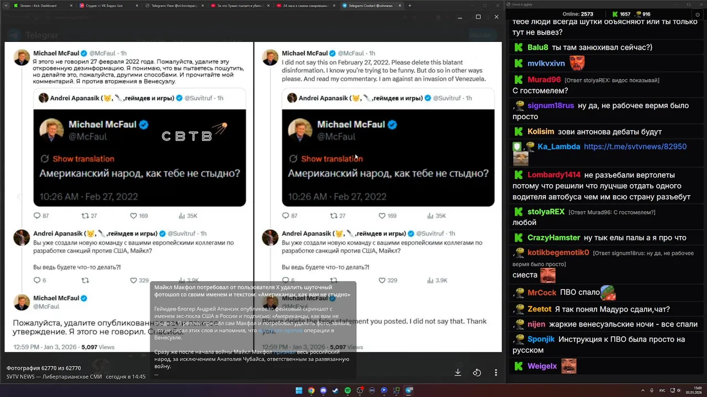This screenshot has height=397, width=707.
Task: Open the volume tray icon
Action: [x=679, y=390]
